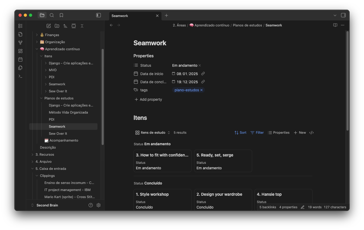Expand the Finanças folder
The width and height of the screenshot is (364, 230).
click(37, 35)
